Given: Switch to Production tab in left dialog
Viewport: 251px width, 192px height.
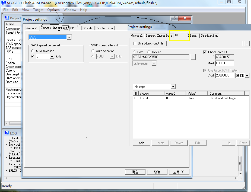Looking at the screenshot, I should tap(104, 28).
